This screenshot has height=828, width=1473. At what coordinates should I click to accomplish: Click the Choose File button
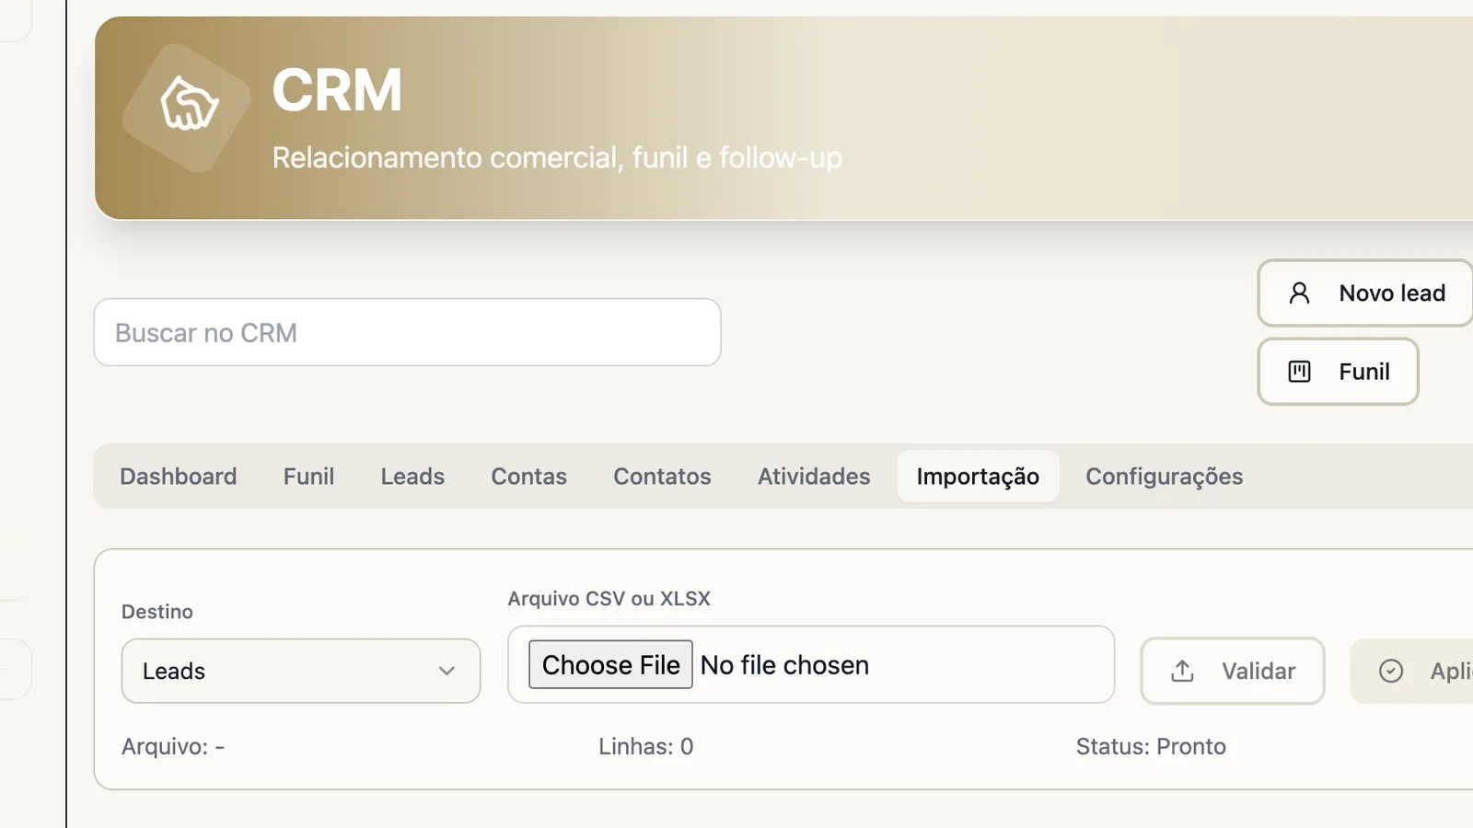[610, 664]
